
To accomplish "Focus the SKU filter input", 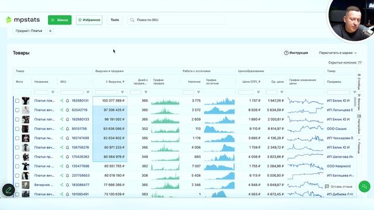I will [x=72, y=92].
